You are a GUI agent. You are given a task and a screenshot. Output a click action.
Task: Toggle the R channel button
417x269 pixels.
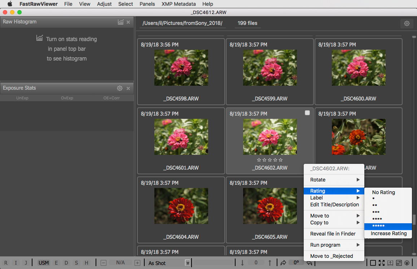[x=6, y=263]
